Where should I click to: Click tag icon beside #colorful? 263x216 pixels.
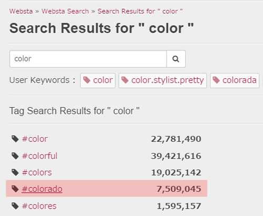coord(15,156)
